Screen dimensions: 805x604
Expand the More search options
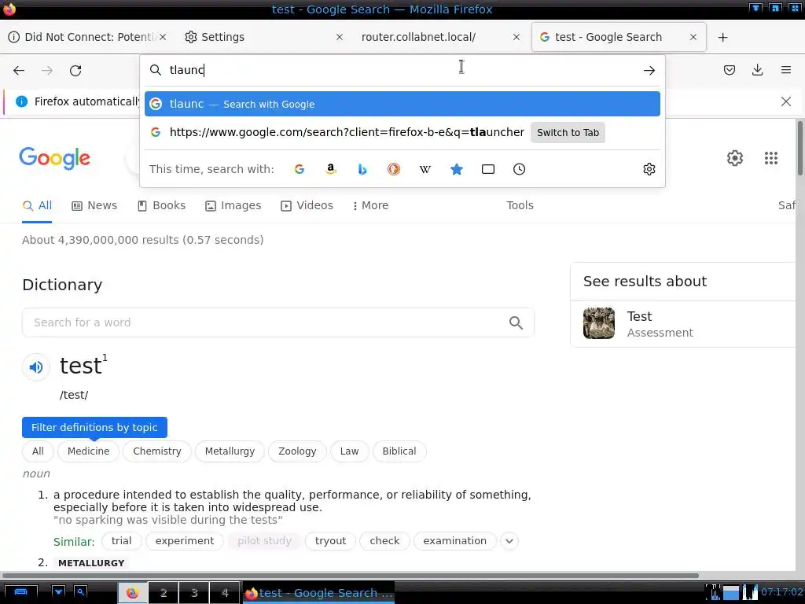(x=370, y=205)
